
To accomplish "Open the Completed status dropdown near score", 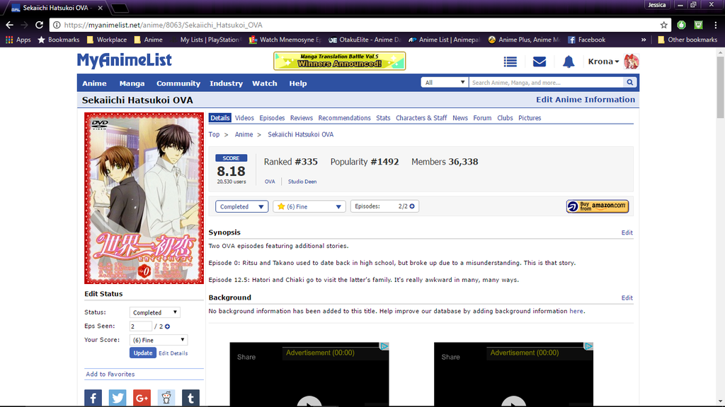I will 242,206.
